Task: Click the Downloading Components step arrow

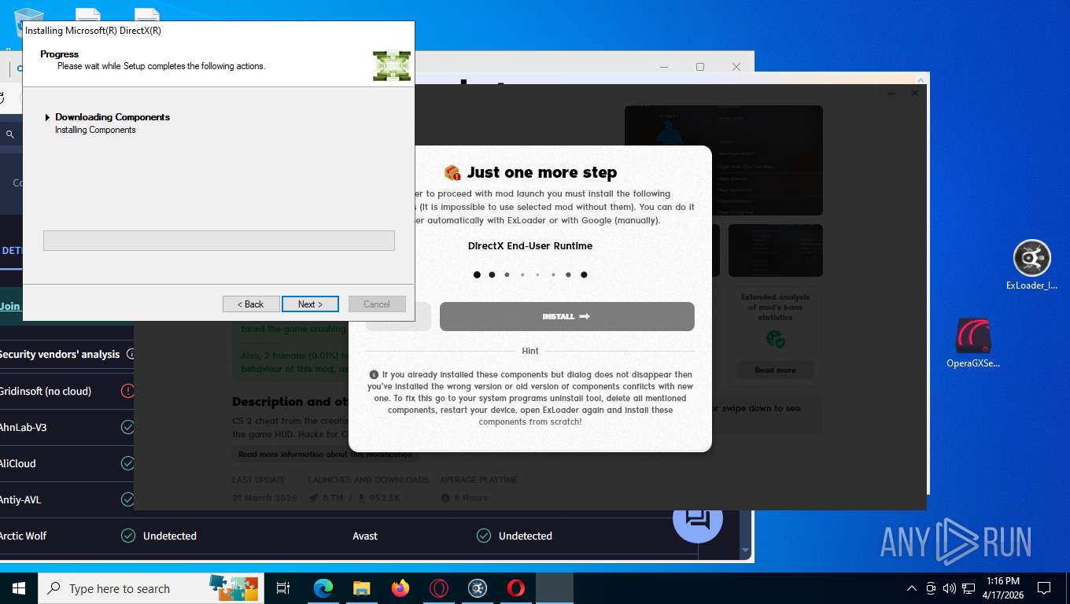Action: coord(47,117)
